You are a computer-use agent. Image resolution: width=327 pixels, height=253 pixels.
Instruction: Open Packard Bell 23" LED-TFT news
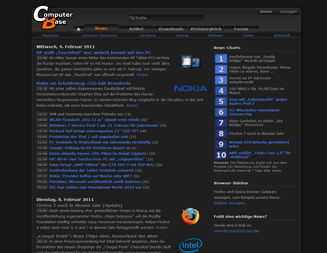click(94, 131)
